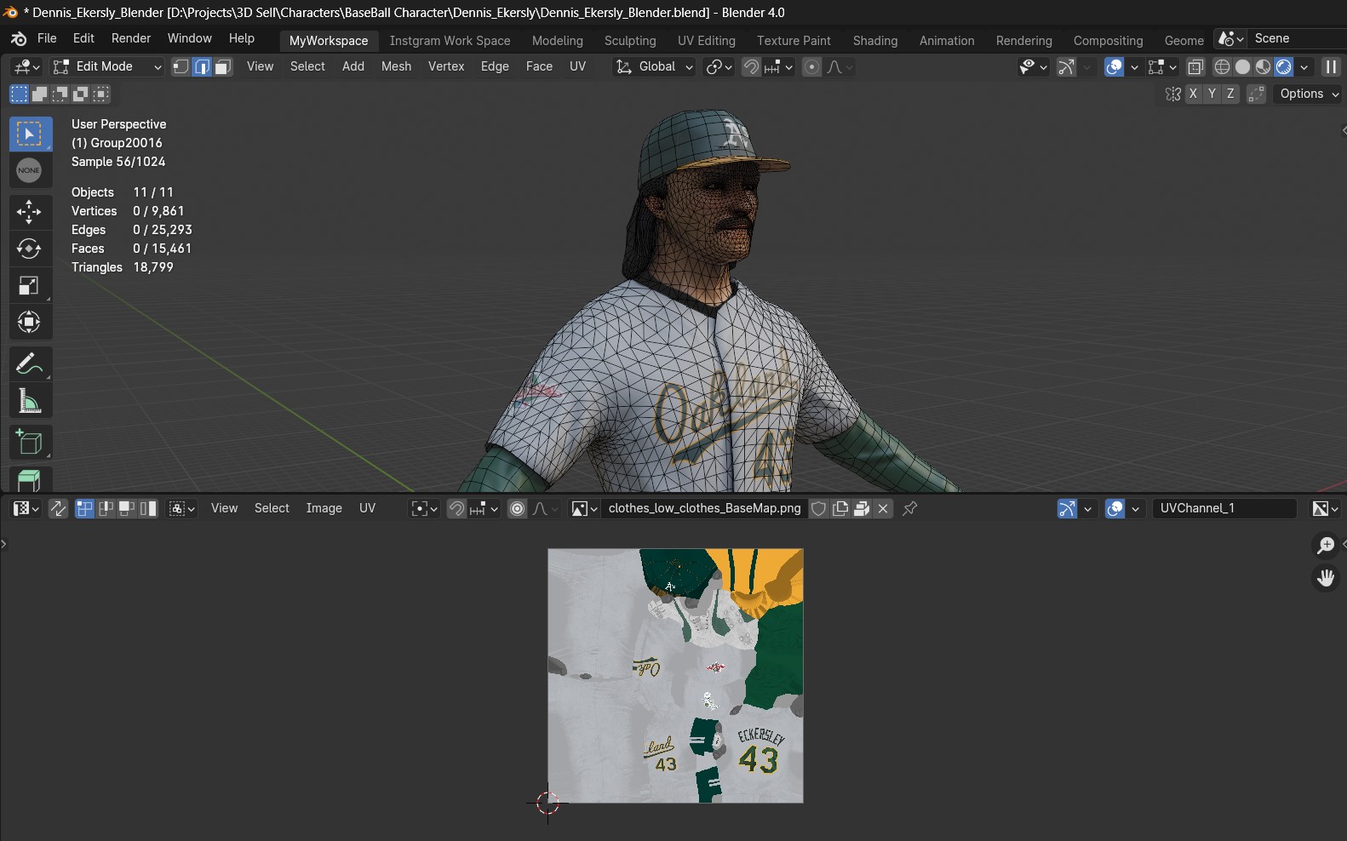Select the Extrude Region tool
This screenshot has width=1347, height=841.
click(30, 479)
